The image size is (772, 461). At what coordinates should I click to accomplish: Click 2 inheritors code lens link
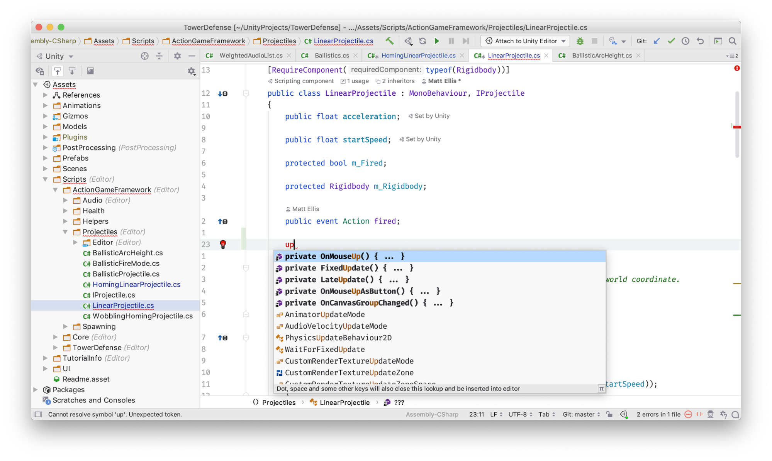coord(395,81)
